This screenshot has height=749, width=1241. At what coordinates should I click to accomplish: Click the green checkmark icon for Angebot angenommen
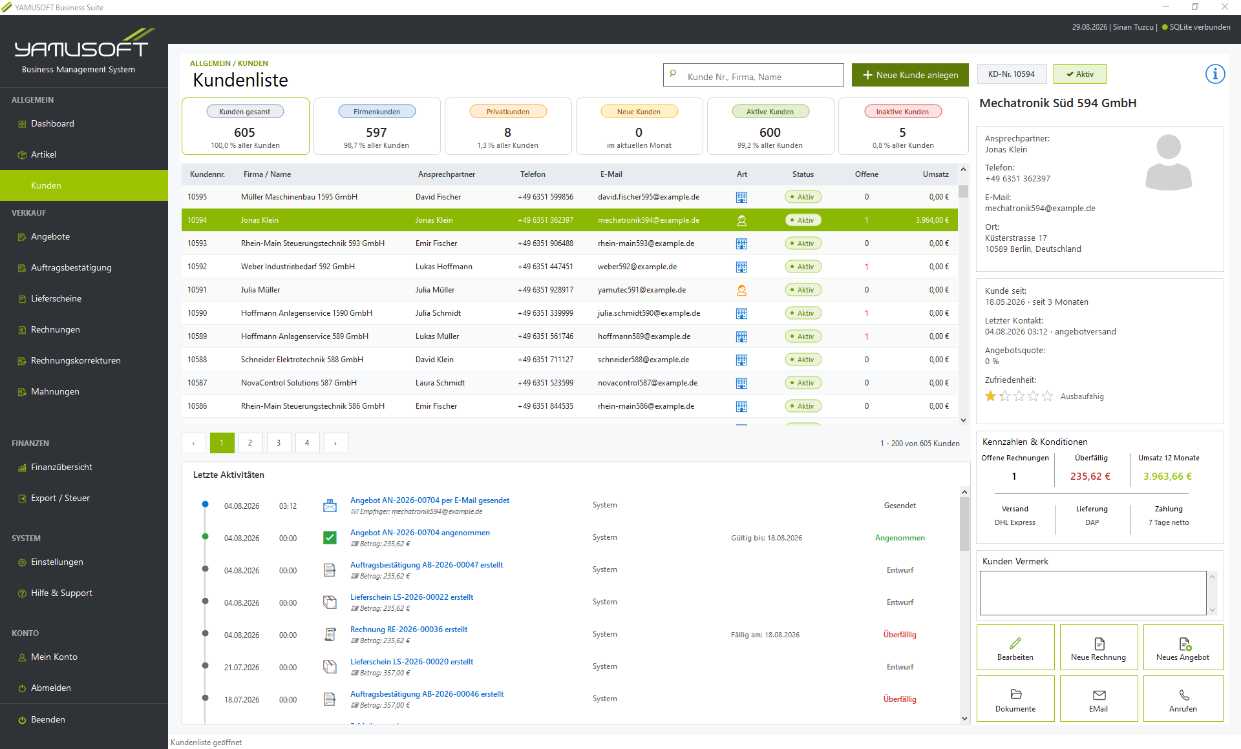(x=330, y=537)
